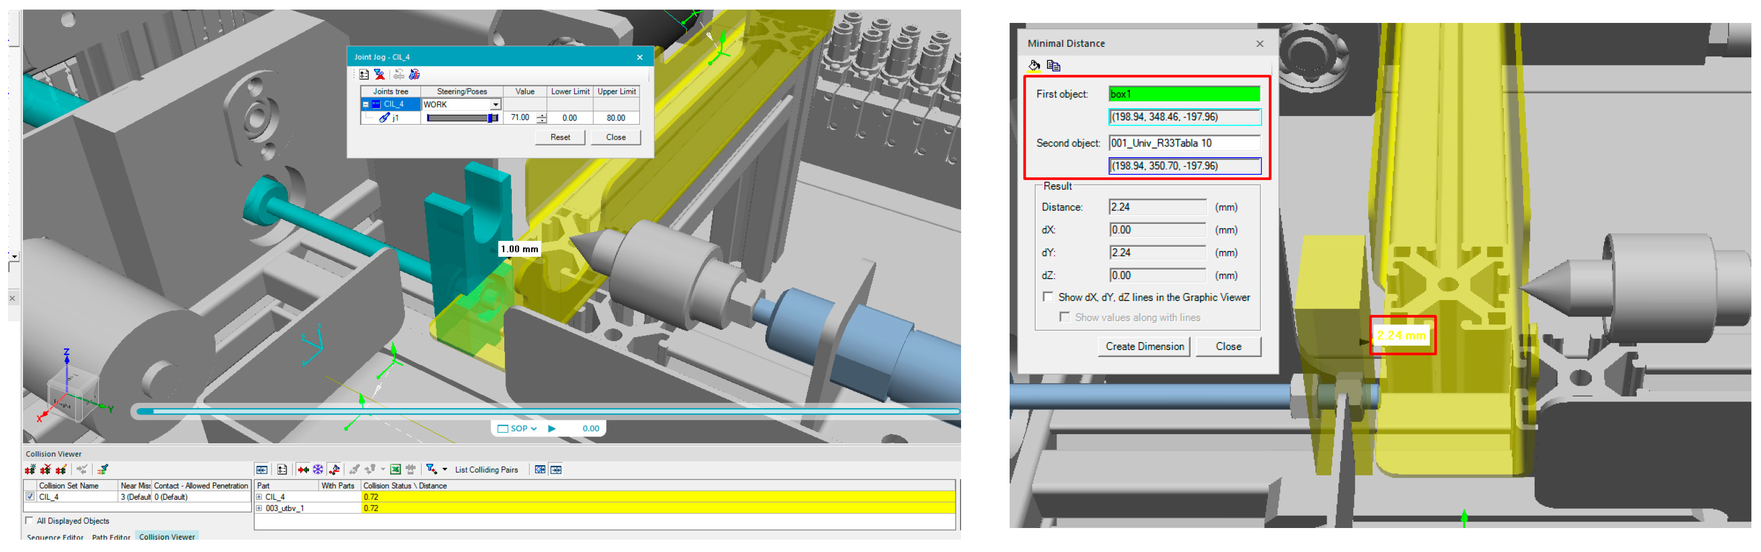Click the color fill icon in Minimal Distance
Screen dimensions: 1761x552
coord(1034,66)
